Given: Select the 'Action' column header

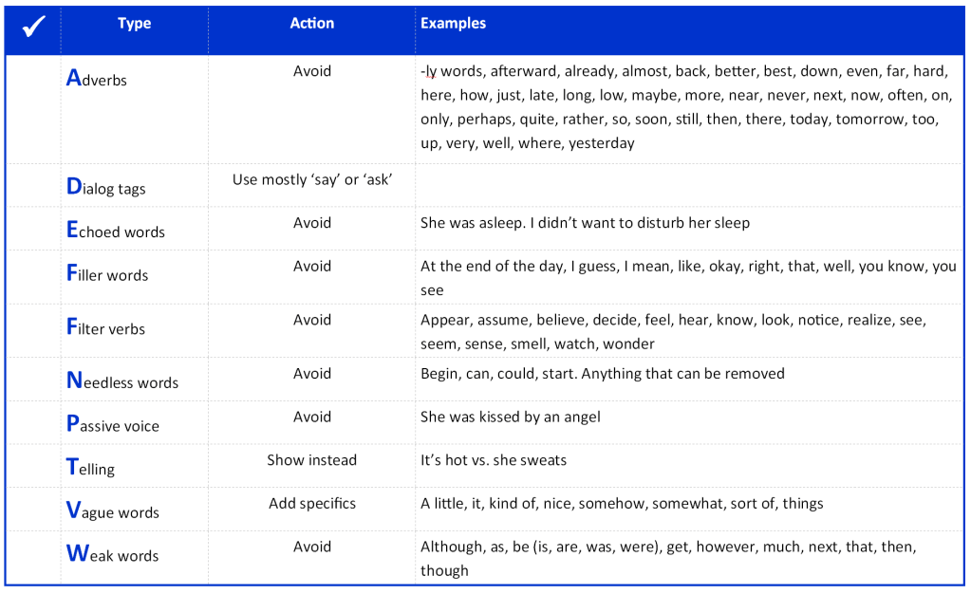Looking at the screenshot, I should point(311,24).
